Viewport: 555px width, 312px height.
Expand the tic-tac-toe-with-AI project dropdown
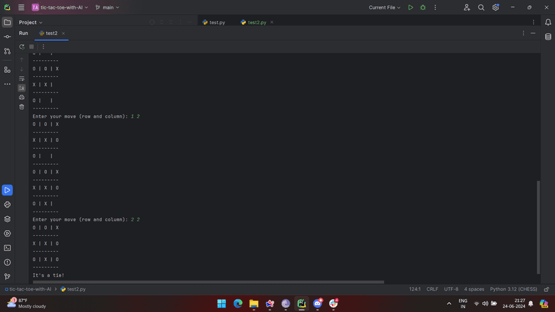(60, 7)
